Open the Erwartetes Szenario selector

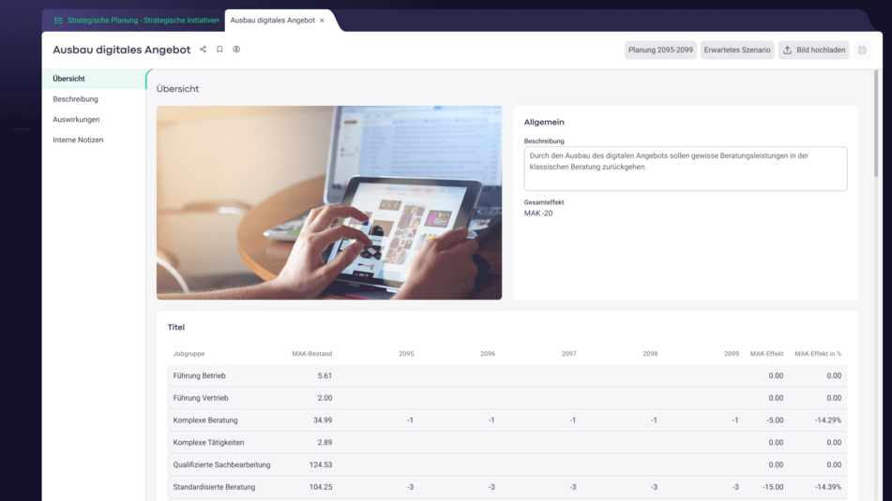point(737,51)
